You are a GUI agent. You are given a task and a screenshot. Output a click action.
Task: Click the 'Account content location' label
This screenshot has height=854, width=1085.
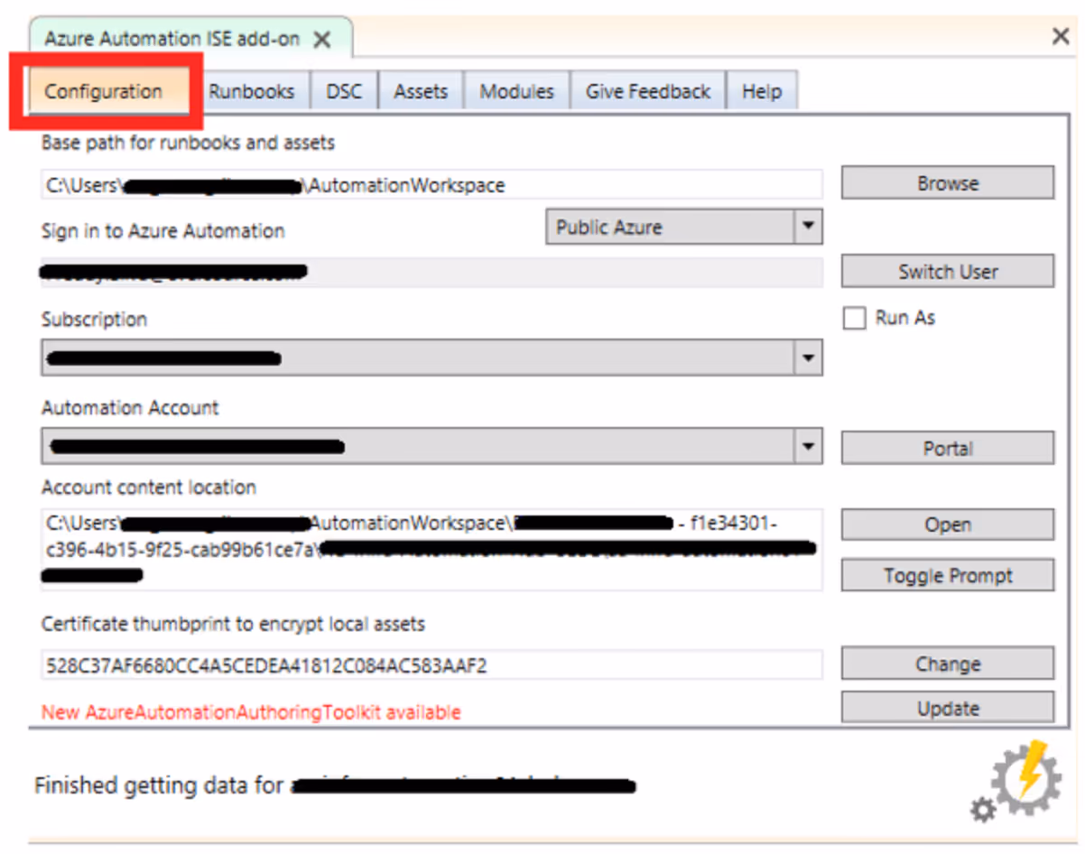pyautogui.click(x=149, y=487)
